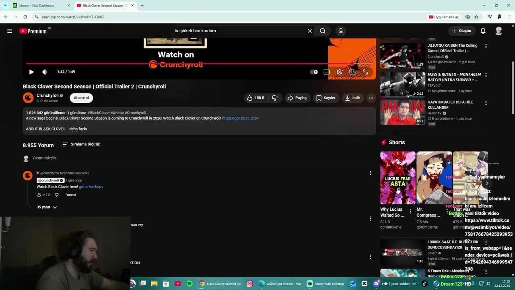
Task: Seek on the red video progress bar
Action: 199,64
